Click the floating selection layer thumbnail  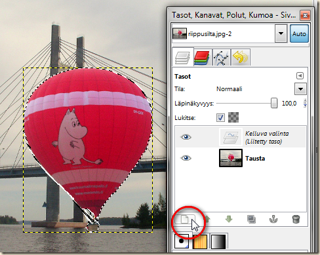[x=231, y=137]
